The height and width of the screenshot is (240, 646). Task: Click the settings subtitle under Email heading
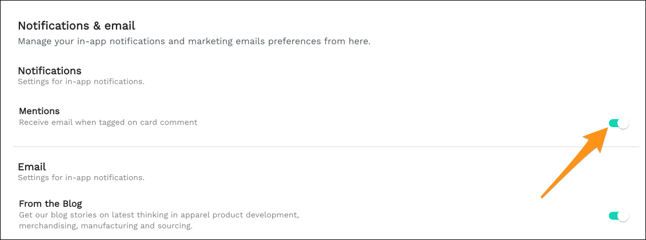81,177
